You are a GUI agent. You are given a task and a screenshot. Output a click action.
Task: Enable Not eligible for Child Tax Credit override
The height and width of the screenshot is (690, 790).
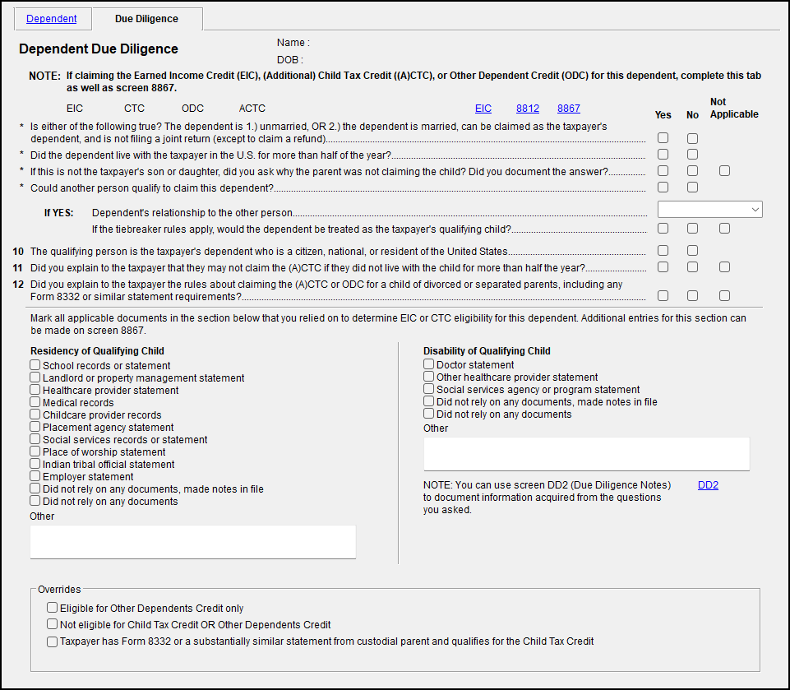tap(53, 624)
